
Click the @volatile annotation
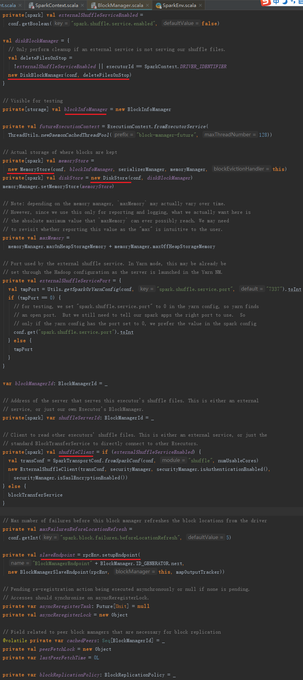point(15,641)
